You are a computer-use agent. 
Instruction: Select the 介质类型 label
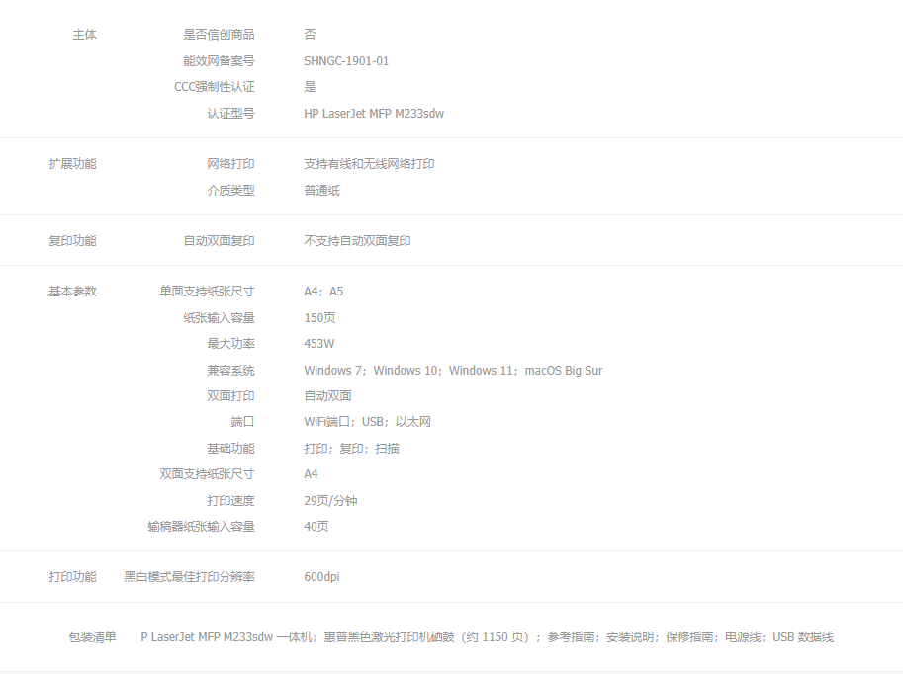[230, 191]
